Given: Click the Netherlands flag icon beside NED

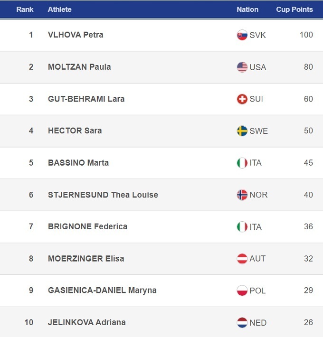Looking at the screenshot, I should (242, 323).
